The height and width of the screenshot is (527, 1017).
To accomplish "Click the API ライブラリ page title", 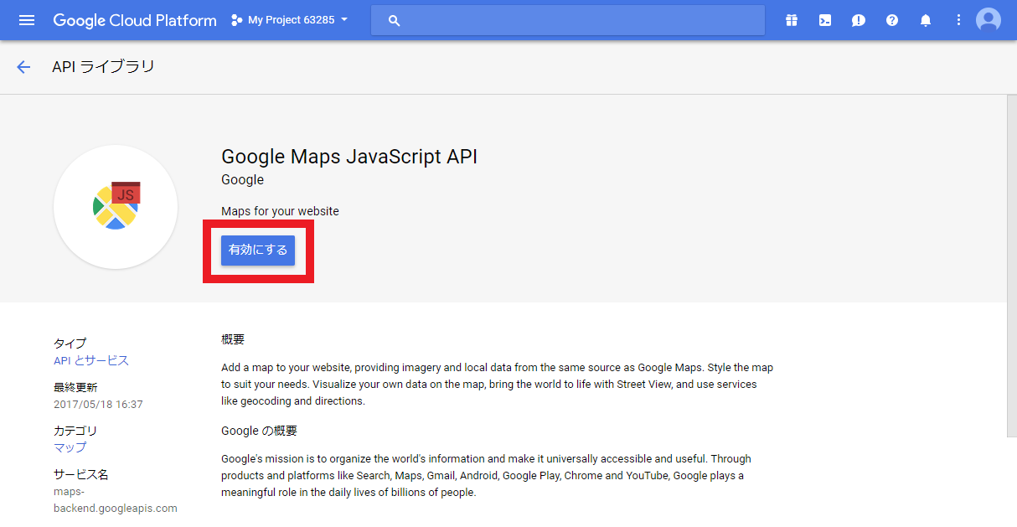I will (x=103, y=67).
